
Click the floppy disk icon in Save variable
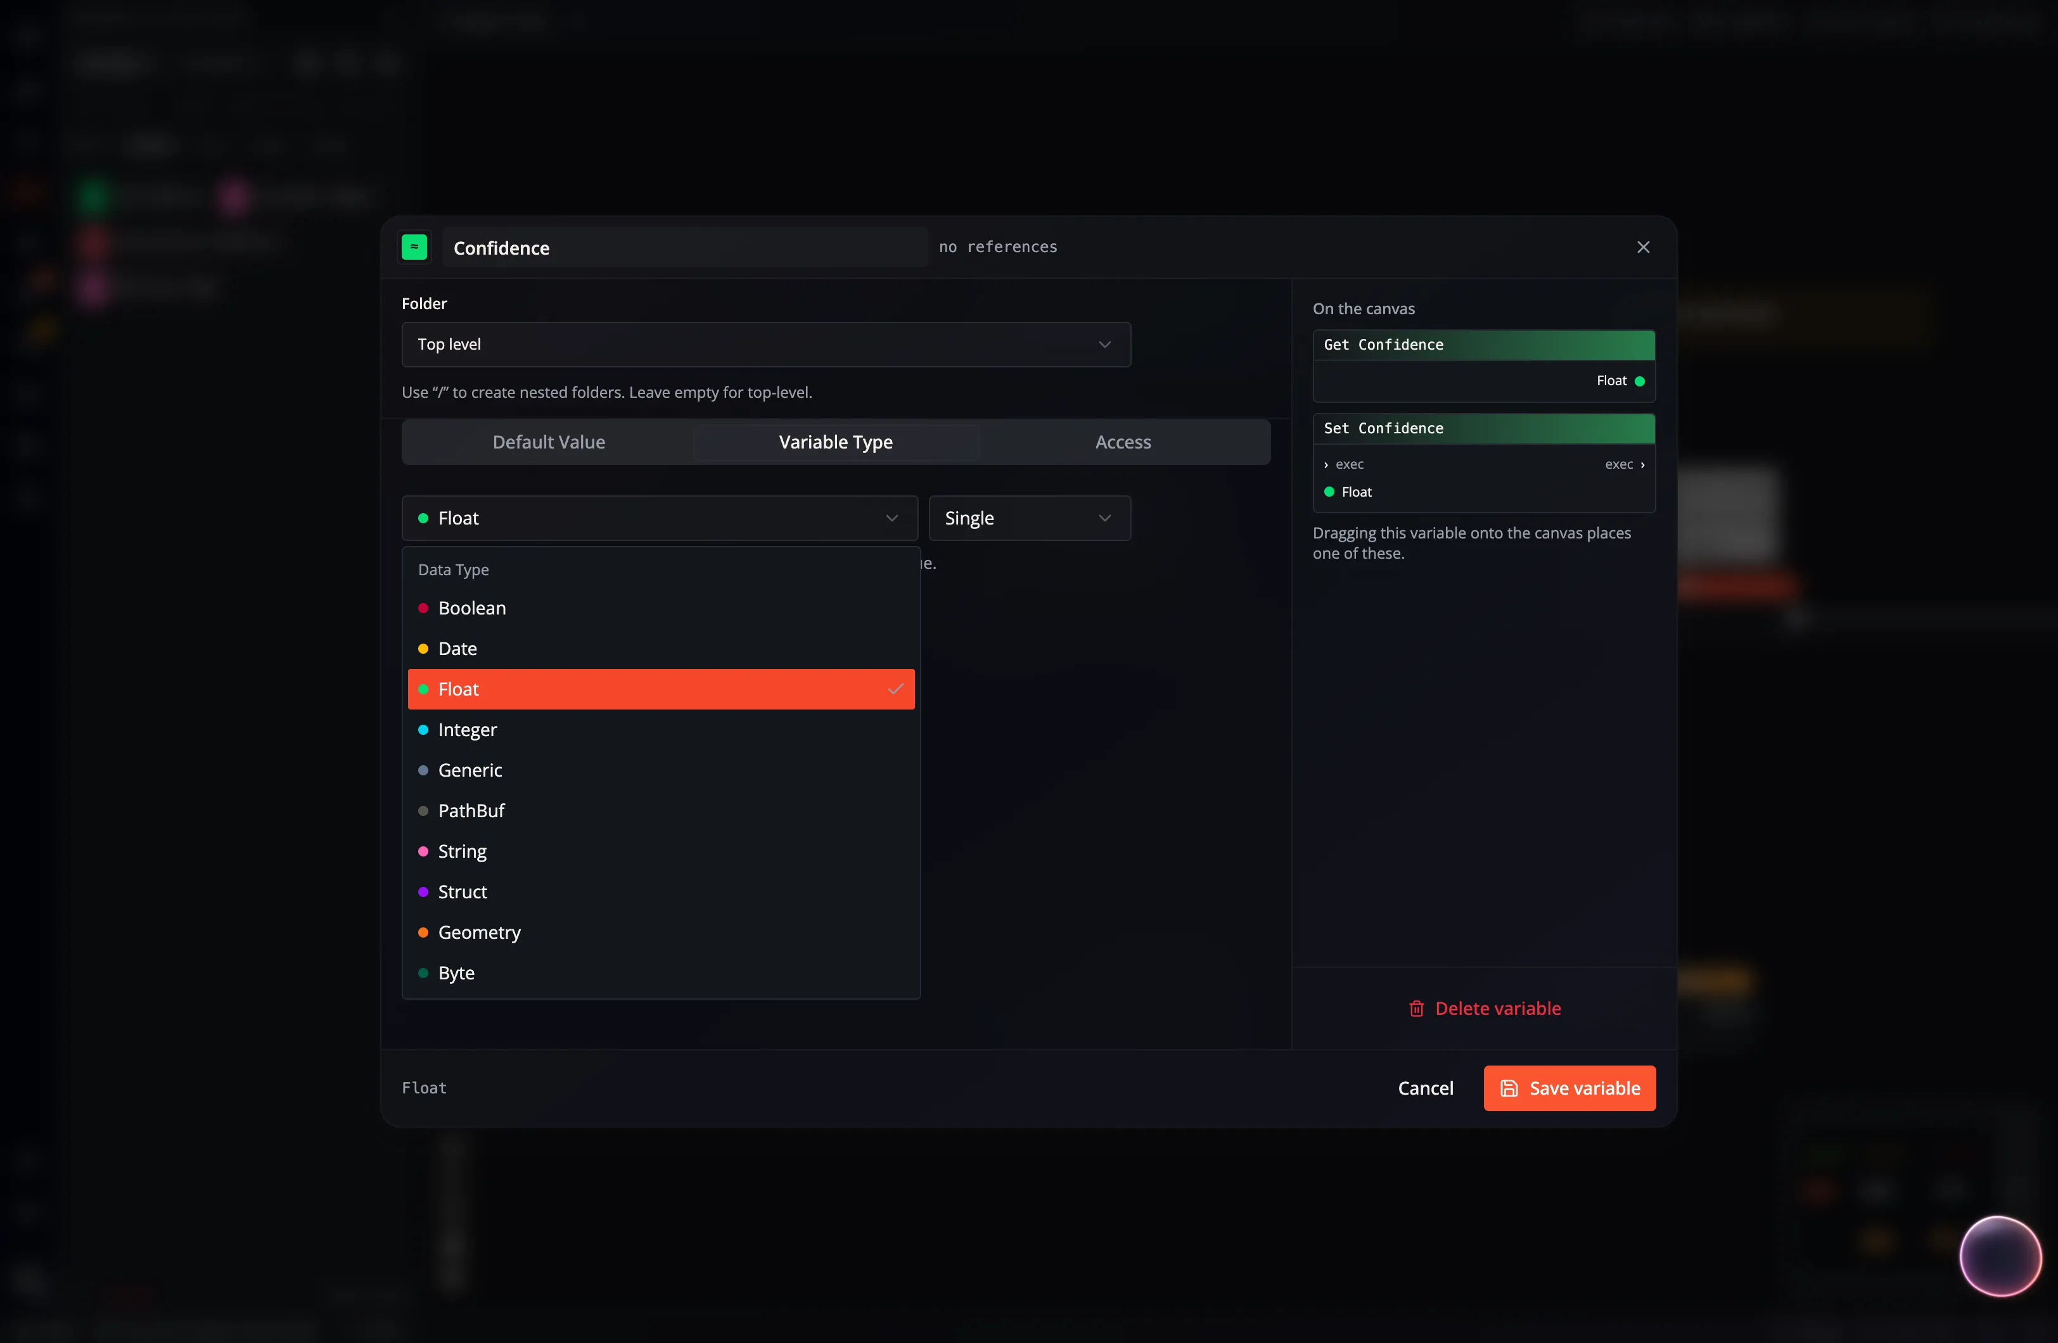point(1509,1088)
